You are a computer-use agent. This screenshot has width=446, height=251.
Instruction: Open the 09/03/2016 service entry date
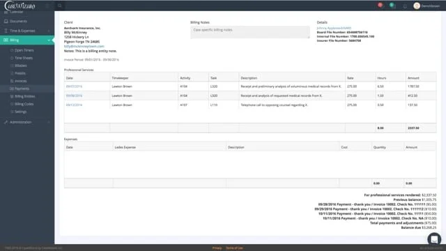74,86
